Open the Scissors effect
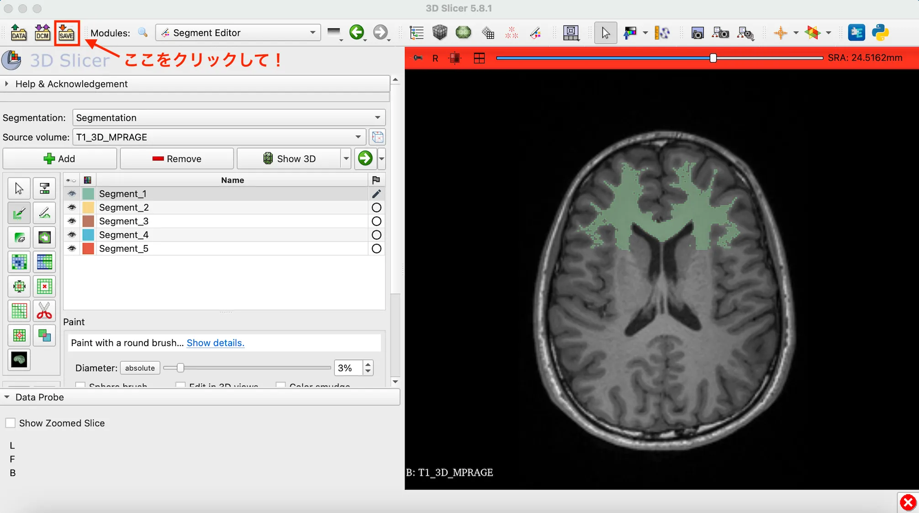 [44, 311]
